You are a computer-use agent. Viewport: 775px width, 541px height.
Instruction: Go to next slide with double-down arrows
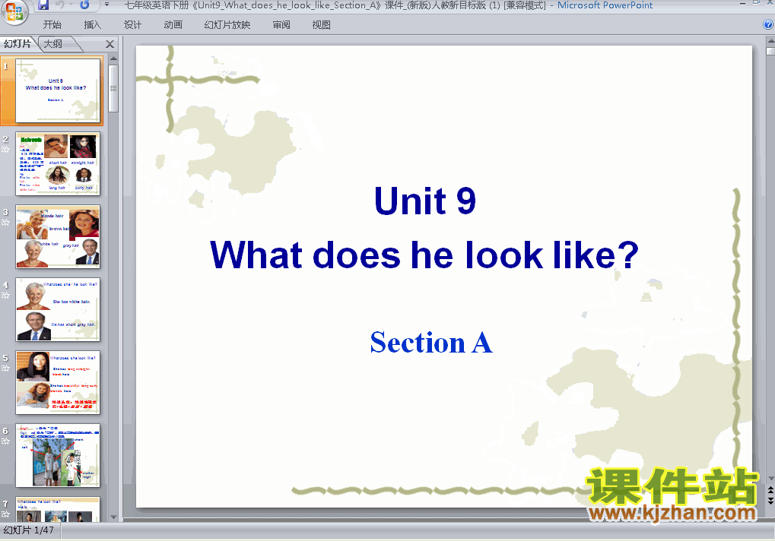(x=770, y=501)
